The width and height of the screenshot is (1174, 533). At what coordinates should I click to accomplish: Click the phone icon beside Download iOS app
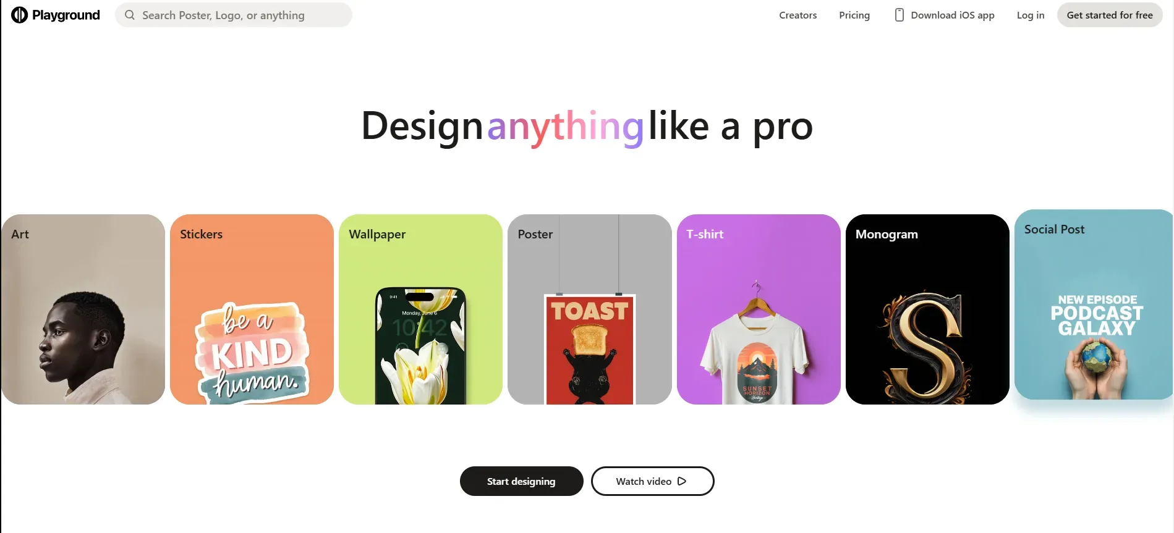[899, 15]
